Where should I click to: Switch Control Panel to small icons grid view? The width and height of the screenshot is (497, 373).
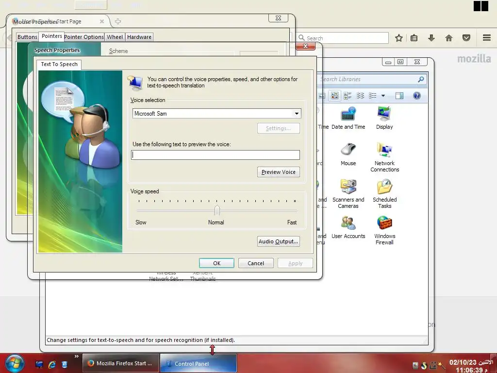(360, 96)
